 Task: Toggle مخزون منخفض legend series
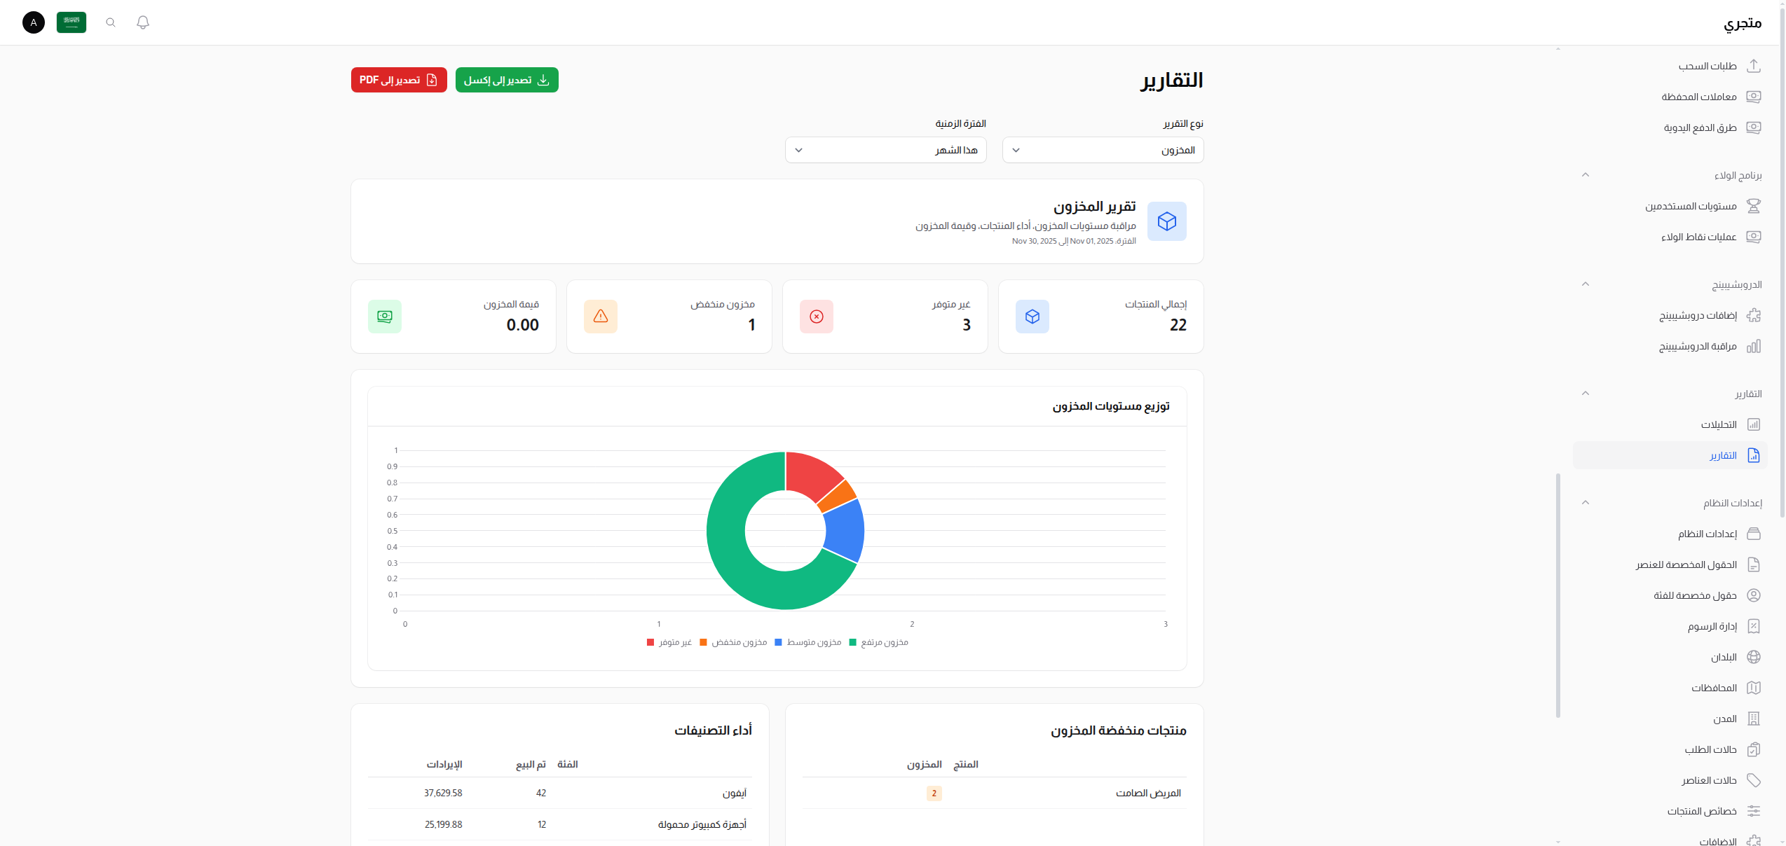click(733, 642)
